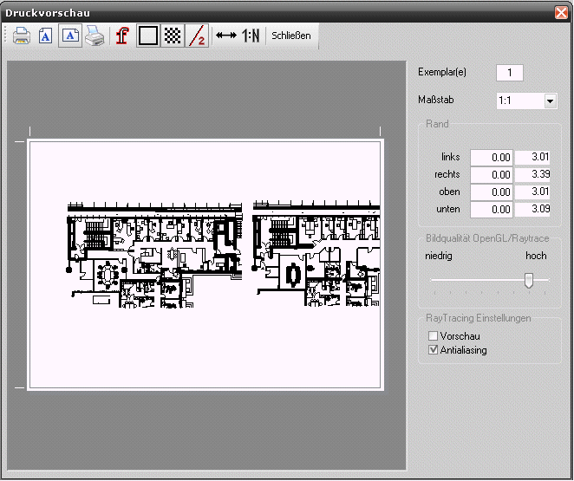Click the 'niedrig' quality label
This screenshot has width=574, height=481.
(439, 256)
